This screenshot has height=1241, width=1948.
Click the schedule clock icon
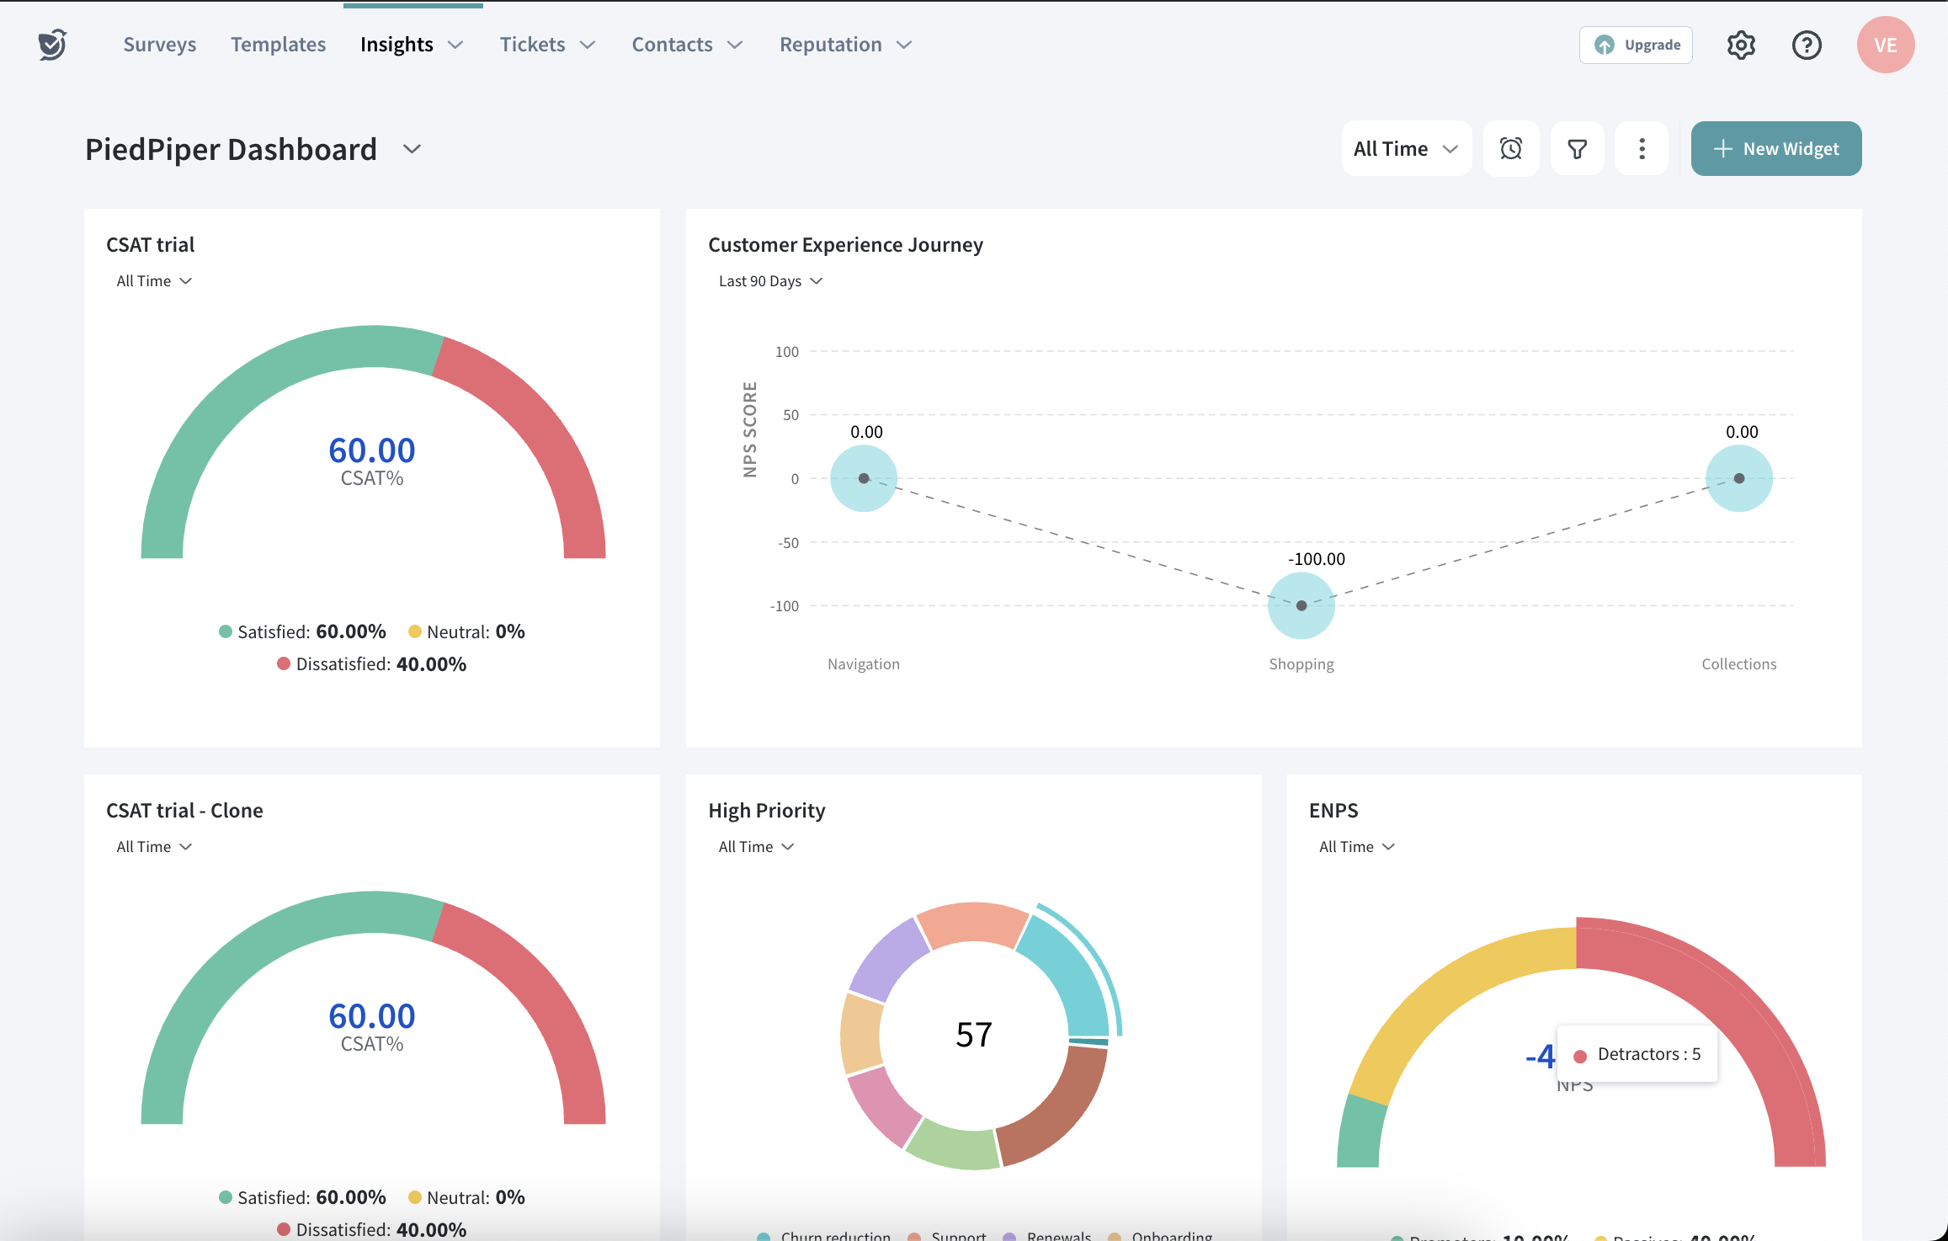tap(1510, 149)
